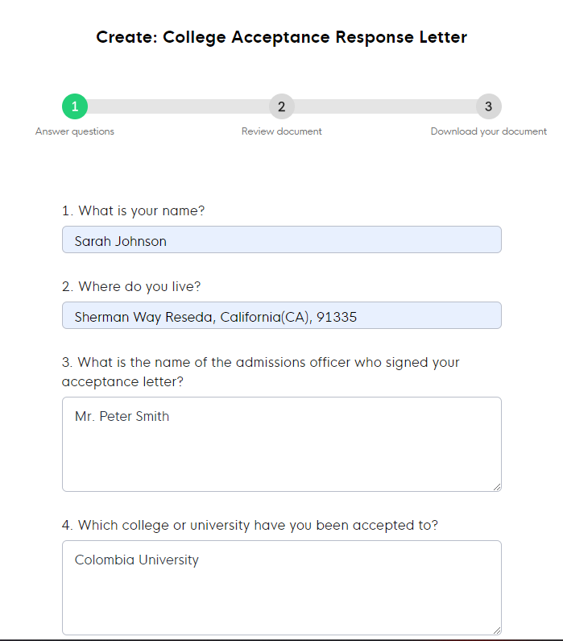Click the Which college or university question label

click(x=250, y=526)
